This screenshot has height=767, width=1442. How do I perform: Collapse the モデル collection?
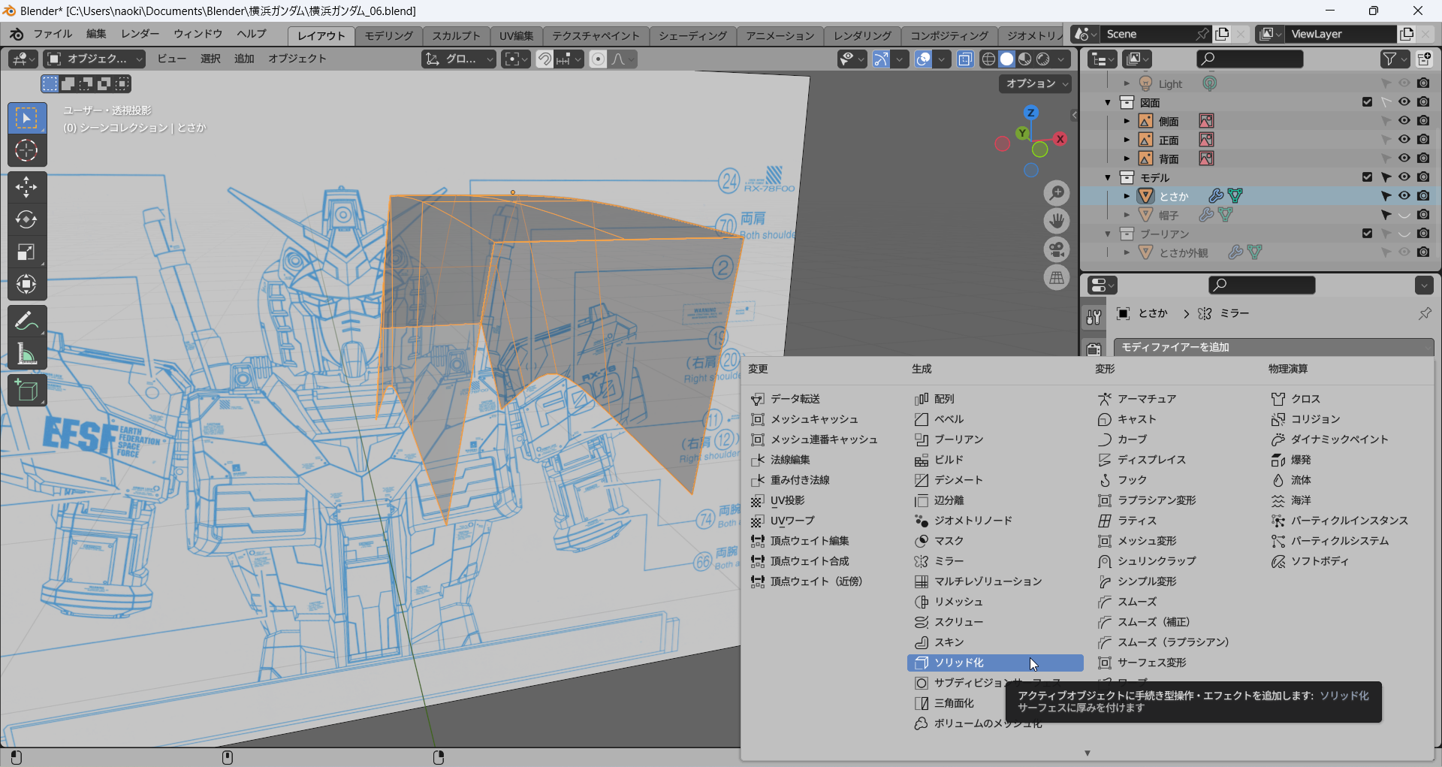1108,178
